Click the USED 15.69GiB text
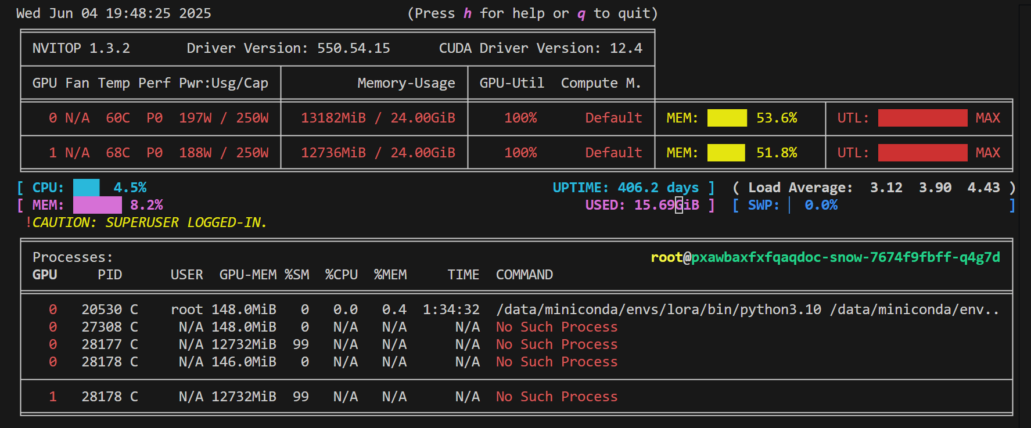Viewport: 1031px width, 428px height. point(642,205)
